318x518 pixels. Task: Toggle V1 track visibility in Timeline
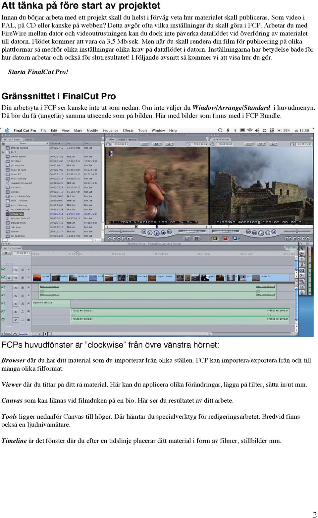click(3, 278)
